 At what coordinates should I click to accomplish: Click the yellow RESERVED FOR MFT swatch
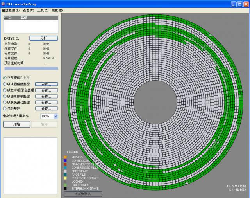[65, 178]
